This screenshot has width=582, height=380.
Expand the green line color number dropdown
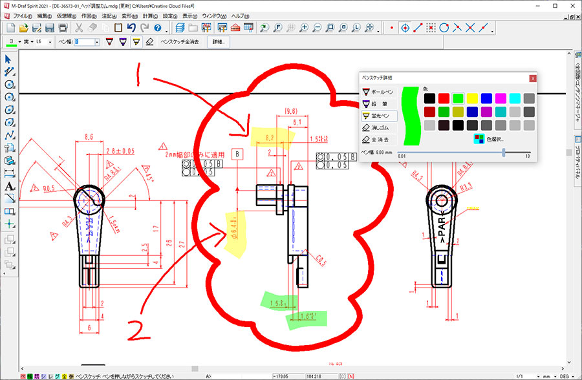click(19, 42)
